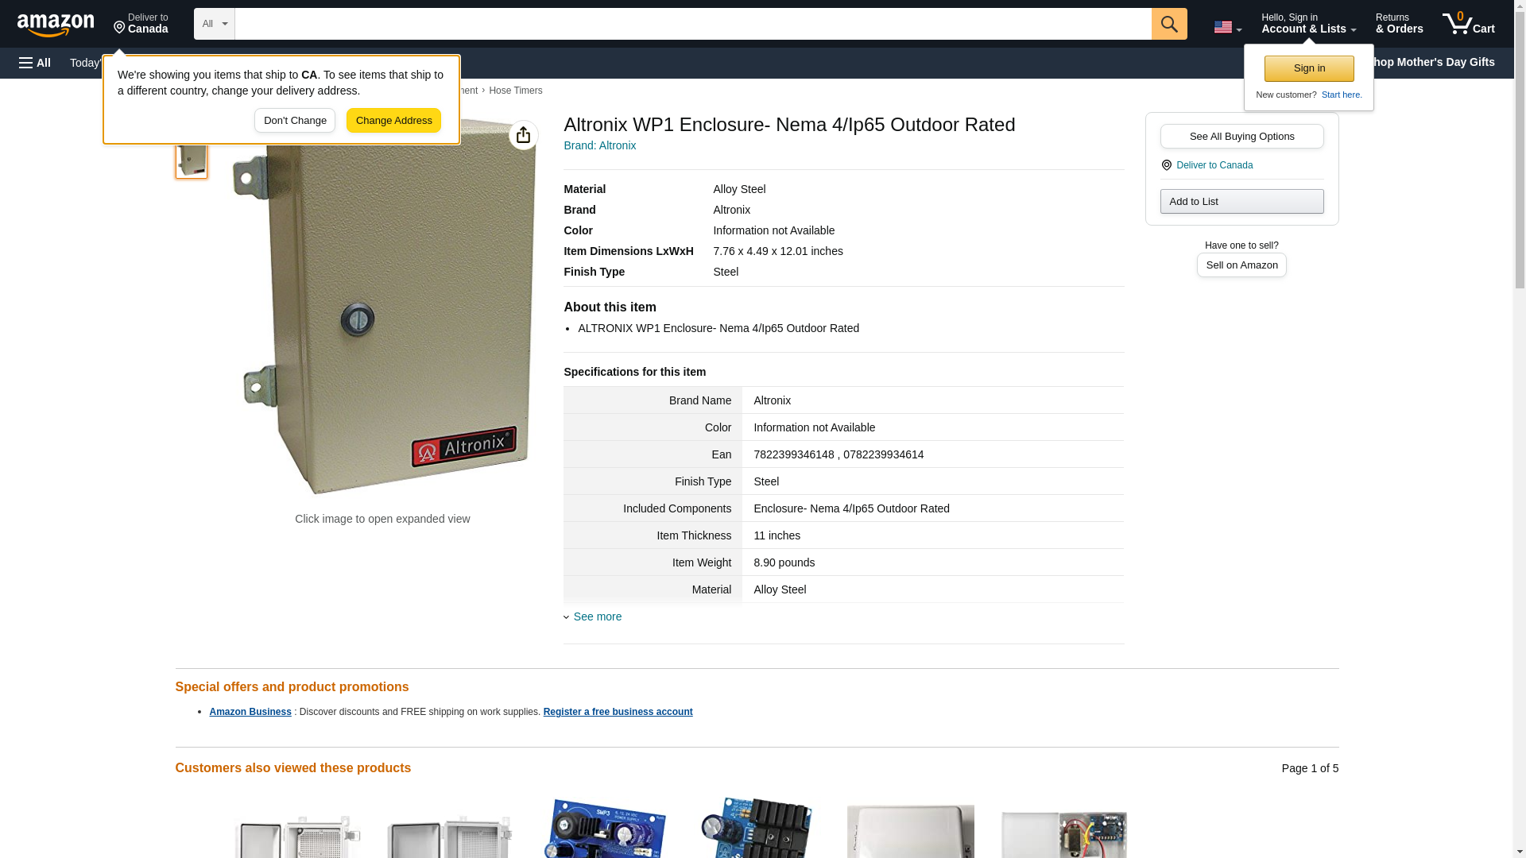The width and height of the screenshot is (1526, 858).
Task: Click the share icon on product image
Action: tap(523, 135)
